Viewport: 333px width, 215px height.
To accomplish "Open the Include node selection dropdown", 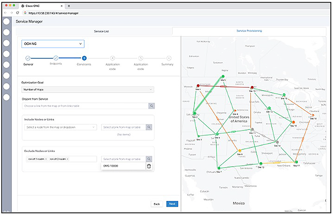I will click(x=60, y=127).
